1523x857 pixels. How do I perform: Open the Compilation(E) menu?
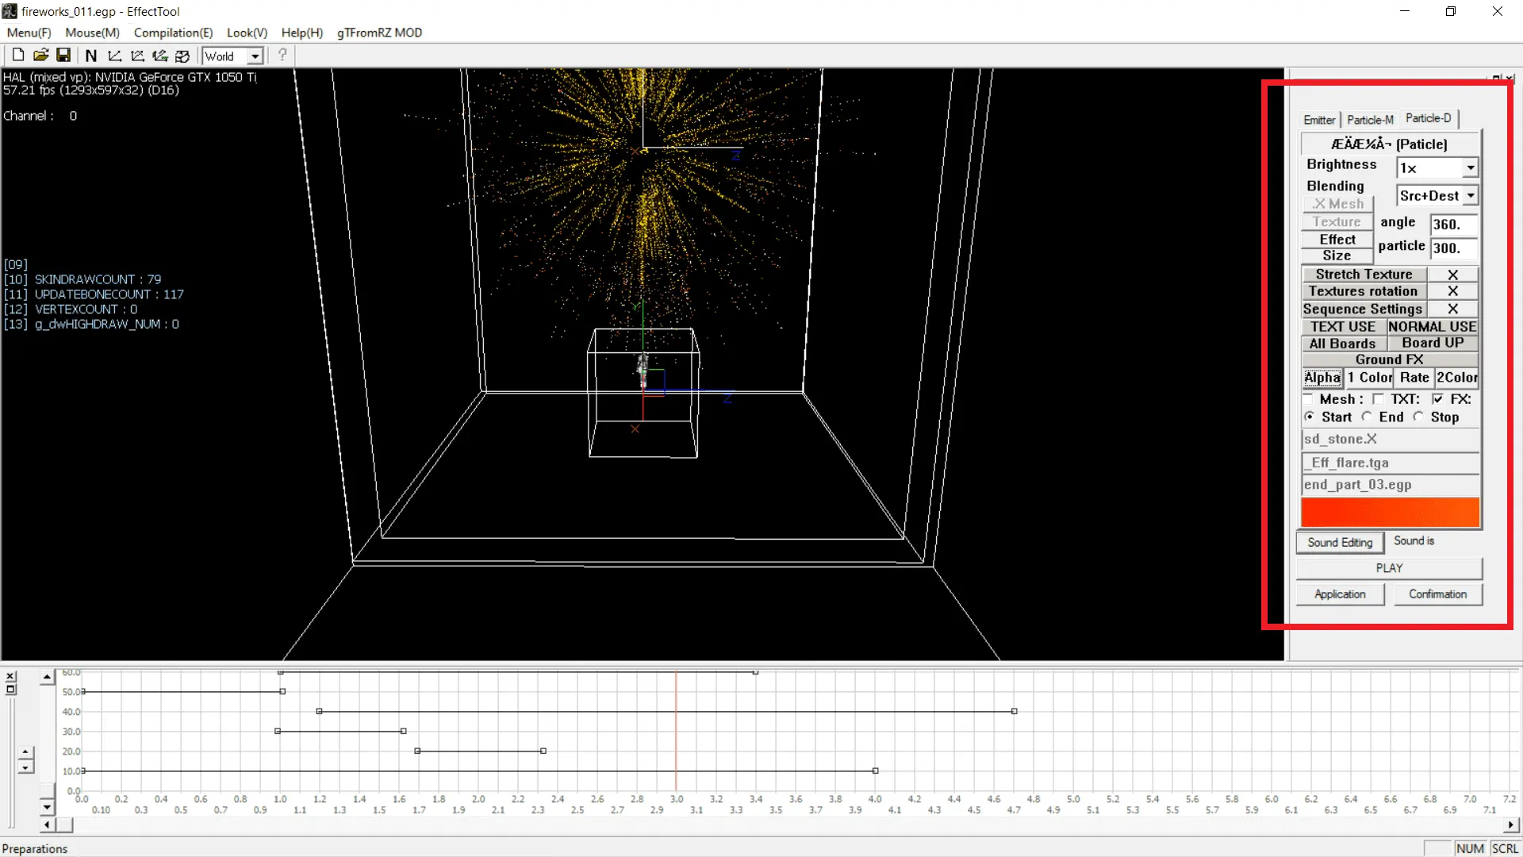pyautogui.click(x=173, y=33)
